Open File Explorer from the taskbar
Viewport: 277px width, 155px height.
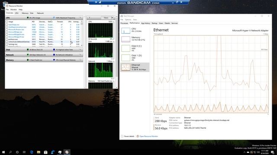(39, 152)
